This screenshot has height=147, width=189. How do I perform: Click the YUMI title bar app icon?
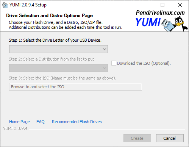pos(5,5)
